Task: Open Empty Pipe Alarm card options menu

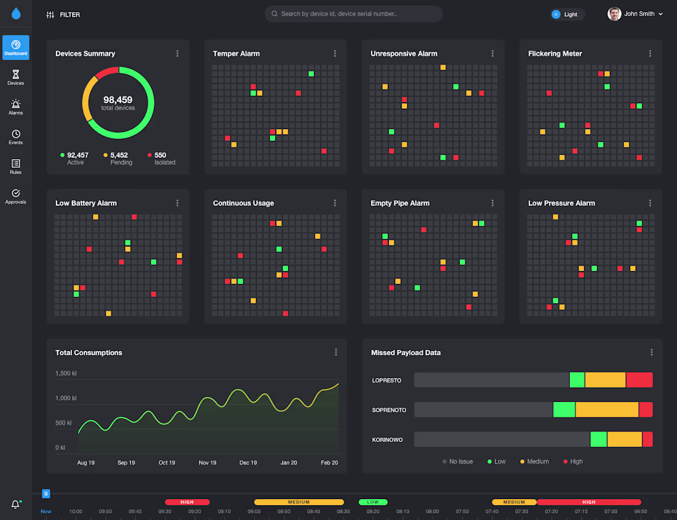Action: coord(492,203)
